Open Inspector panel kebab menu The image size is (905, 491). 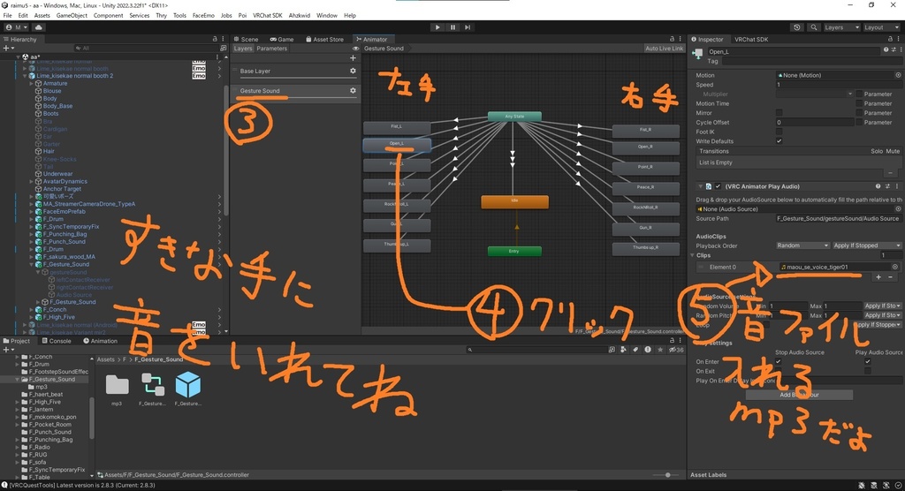point(898,39)
